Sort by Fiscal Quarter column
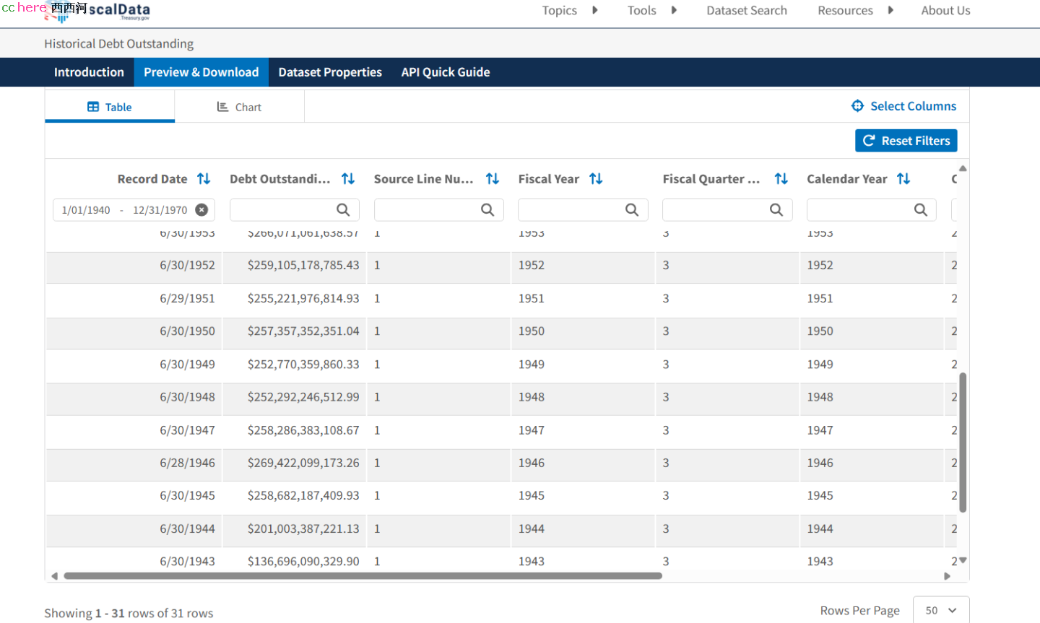Viewport: 1040px width, 623px height. coord(781,178)
